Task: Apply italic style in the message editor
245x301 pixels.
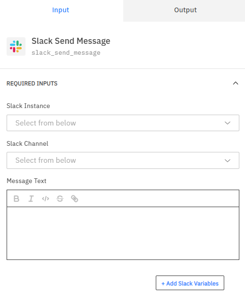Action: (x=31, y=199)
